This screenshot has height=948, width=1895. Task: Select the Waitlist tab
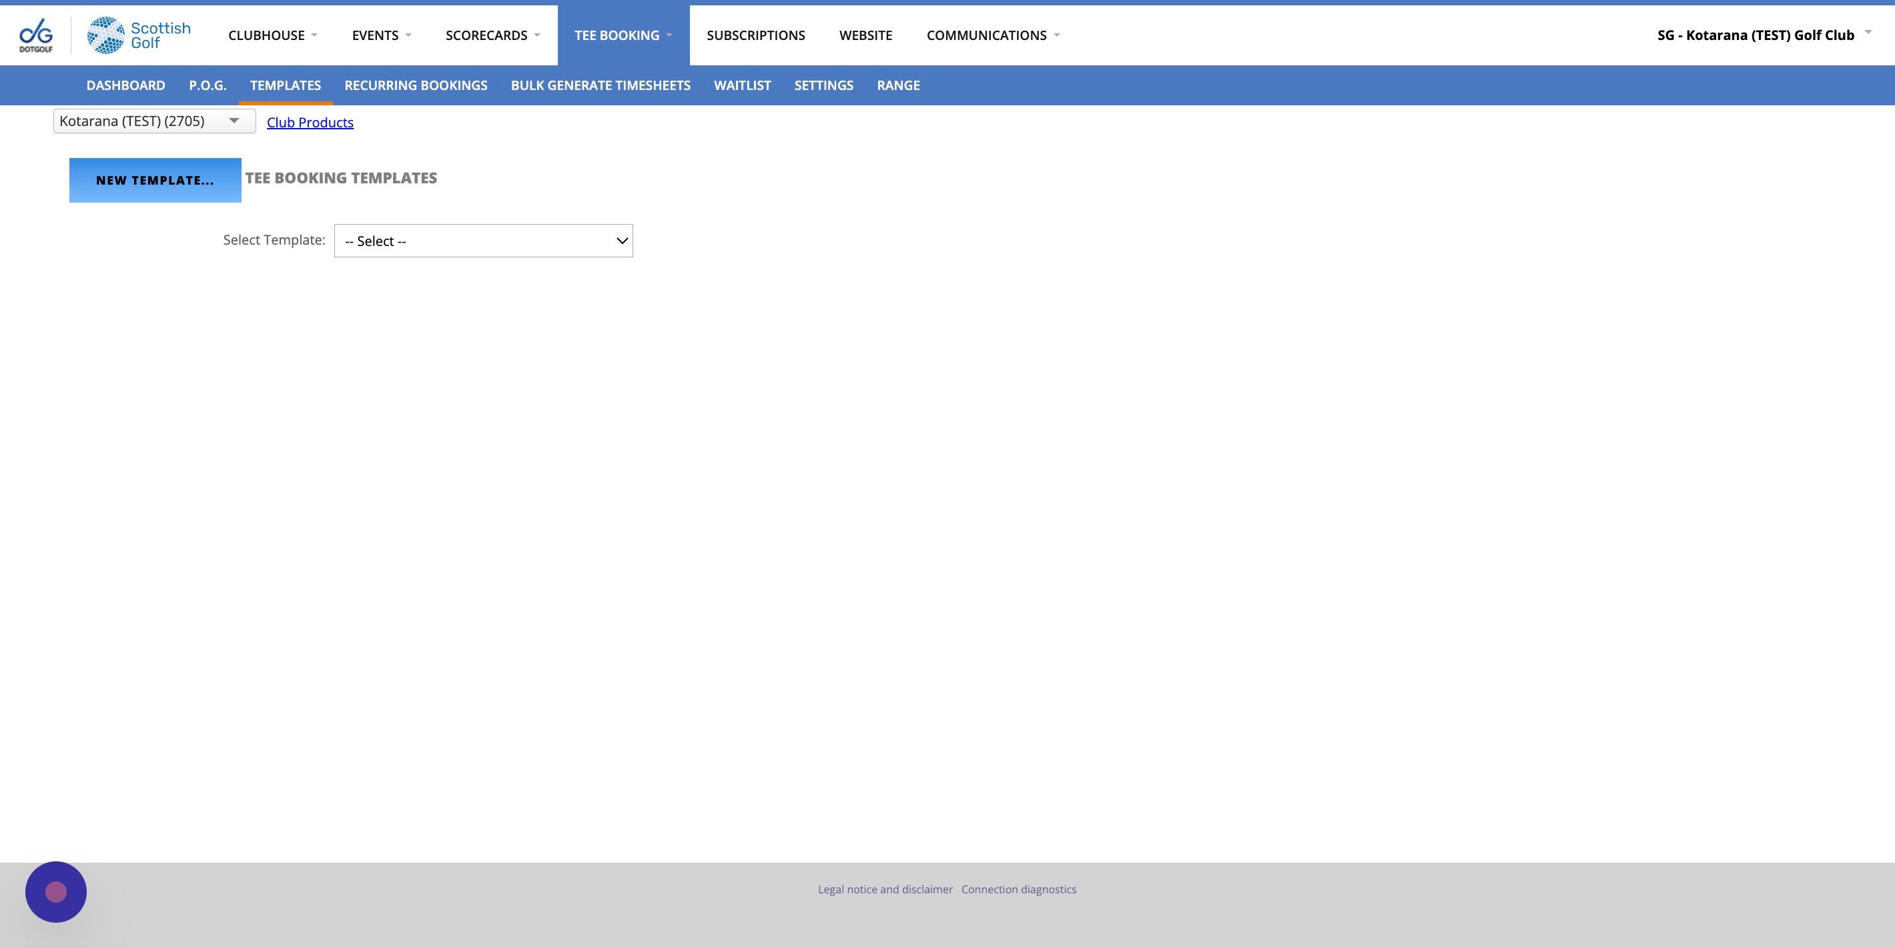742,85
